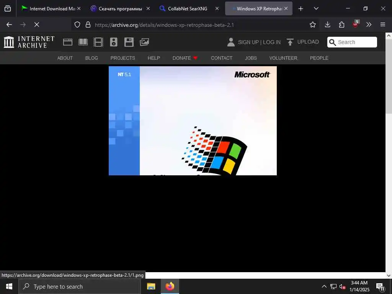The image size is (392, 294).
Task: Show hidden system tray icons
Action: point(324,286)
